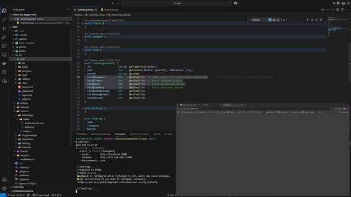Viewport: 351px width, 197px height.
Task: Expand the node_modules folder
Action: click(x=26, y=43)
